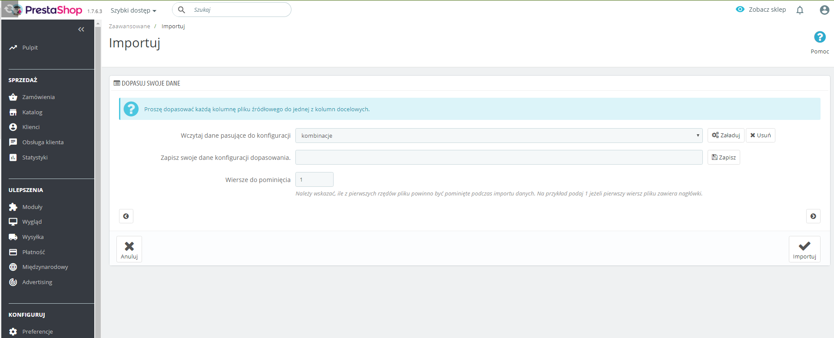Click the Międzynarodowy globe icon

pos(13,267)
